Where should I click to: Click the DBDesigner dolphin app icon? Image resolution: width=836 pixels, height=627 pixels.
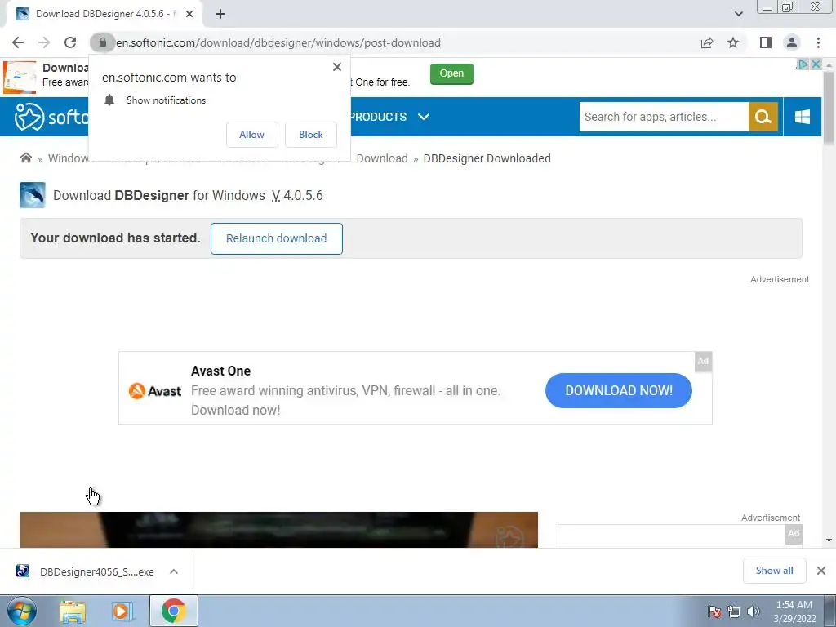click(33, 195)
